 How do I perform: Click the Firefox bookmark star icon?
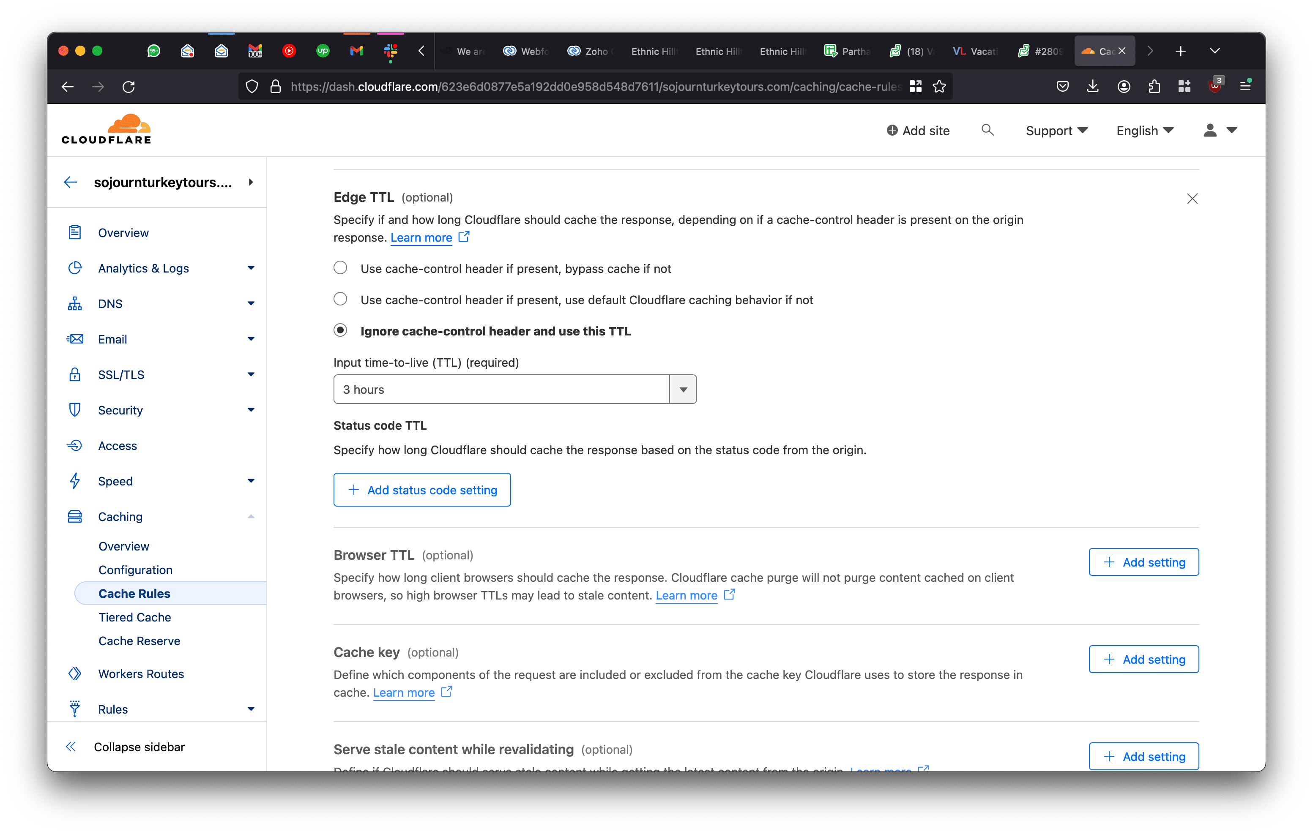click(939, 86)
